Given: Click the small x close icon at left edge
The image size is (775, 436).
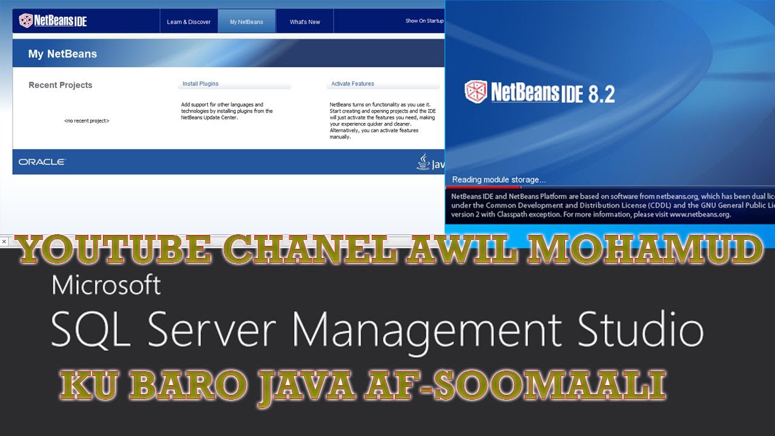Looking at the screenshot, I should pyautogui.click(x=4, y=242).
